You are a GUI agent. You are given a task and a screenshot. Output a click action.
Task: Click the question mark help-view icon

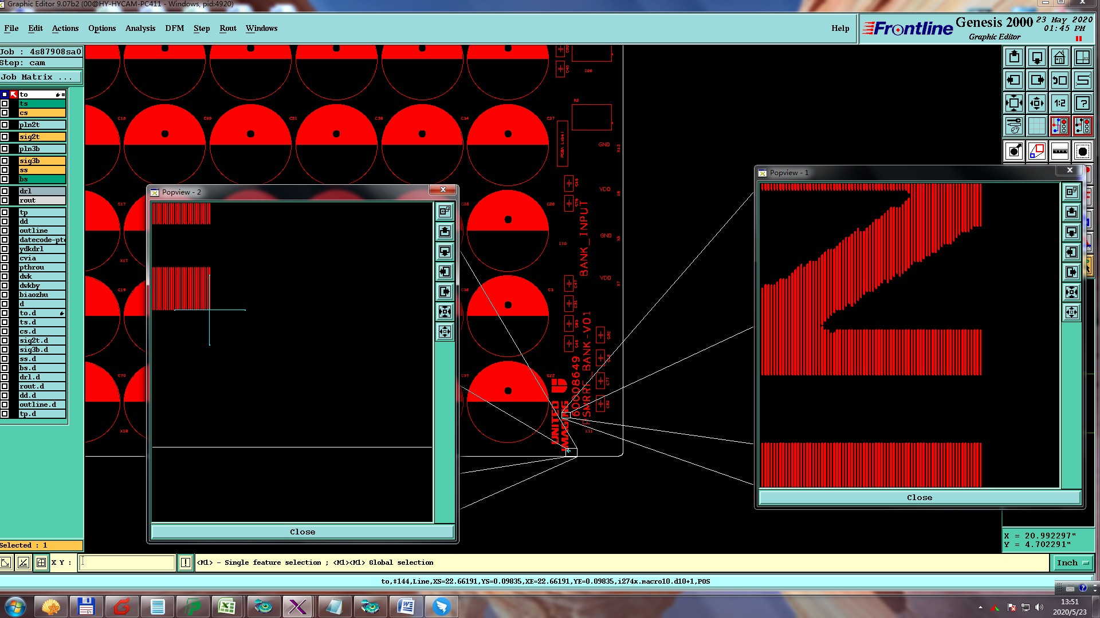(x=1082, y=103)
